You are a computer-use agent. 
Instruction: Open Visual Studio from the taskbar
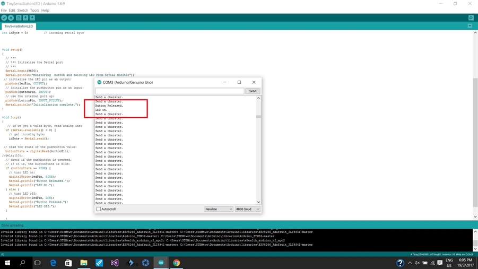point(115,263)
